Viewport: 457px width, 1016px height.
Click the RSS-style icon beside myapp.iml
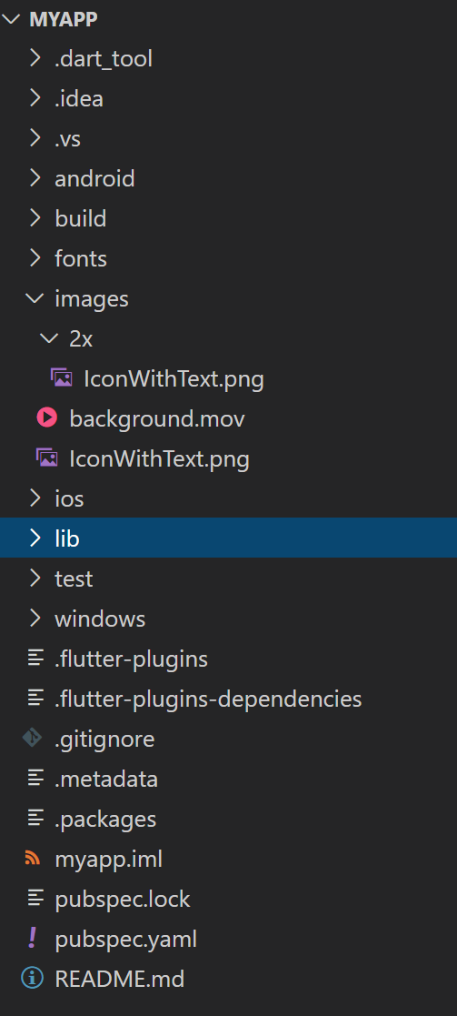33,859
